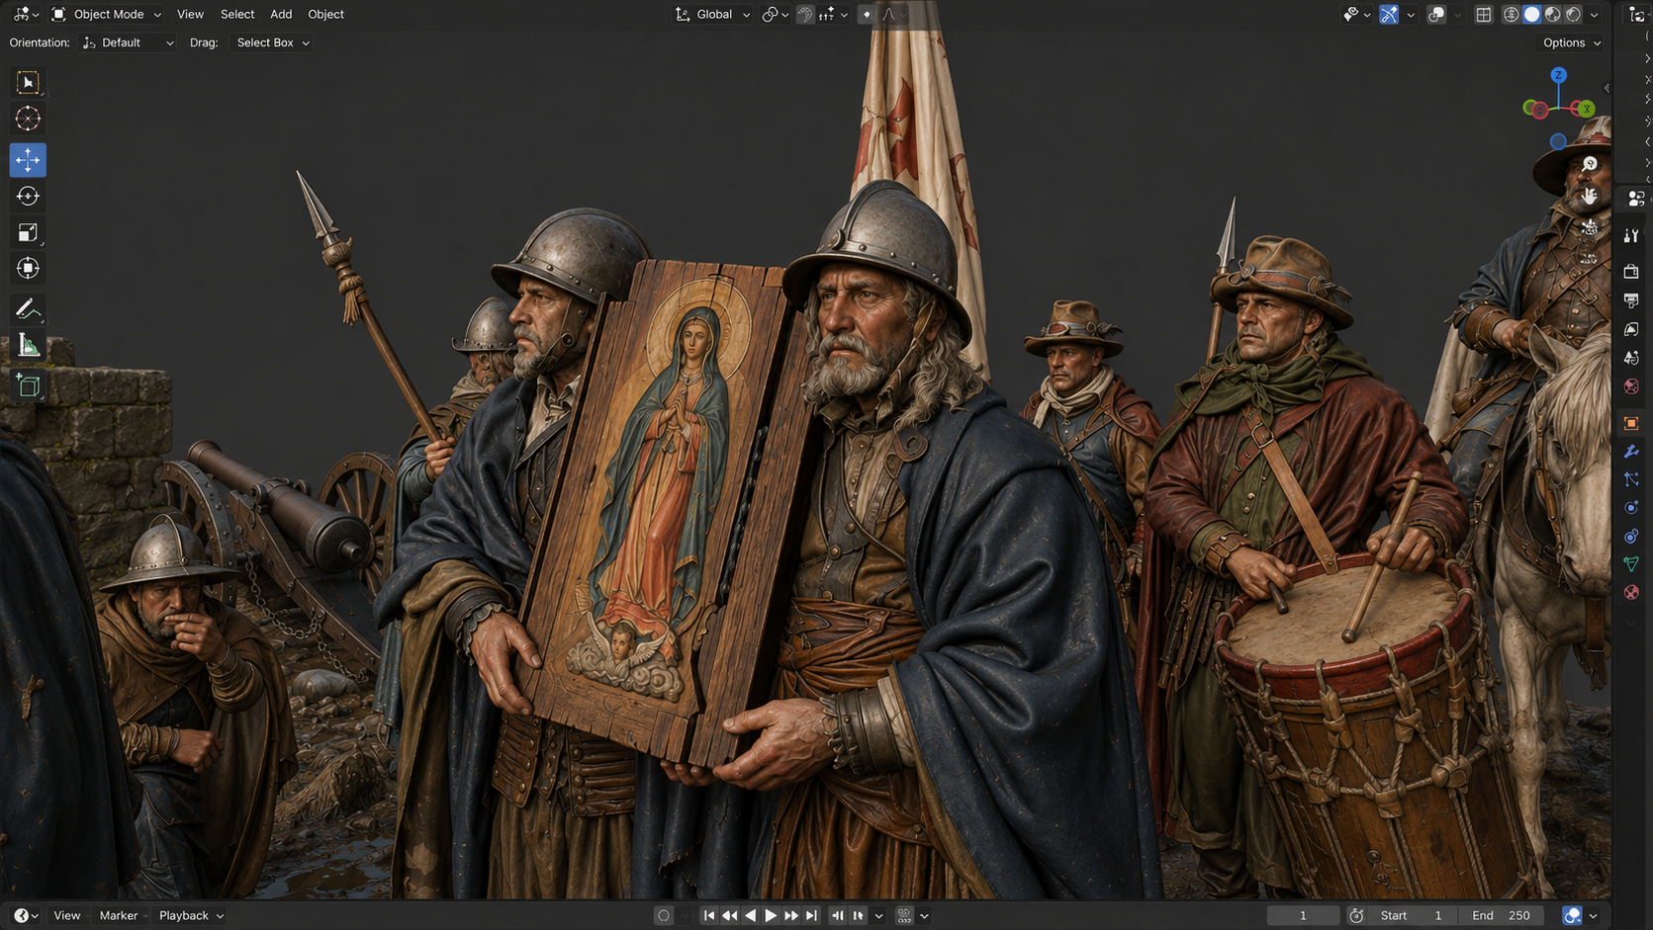This screenshot has width=1653, height=930.
Task: Open the Modifiers wrench properties tab
Action: (x=1631, y=452)
